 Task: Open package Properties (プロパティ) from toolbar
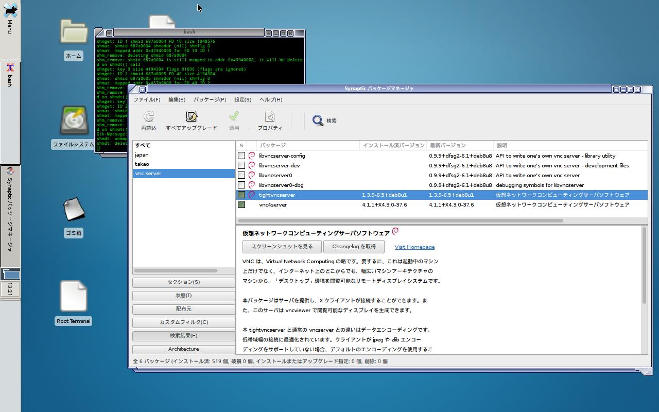pyautogui.click(x=270, y=117)
